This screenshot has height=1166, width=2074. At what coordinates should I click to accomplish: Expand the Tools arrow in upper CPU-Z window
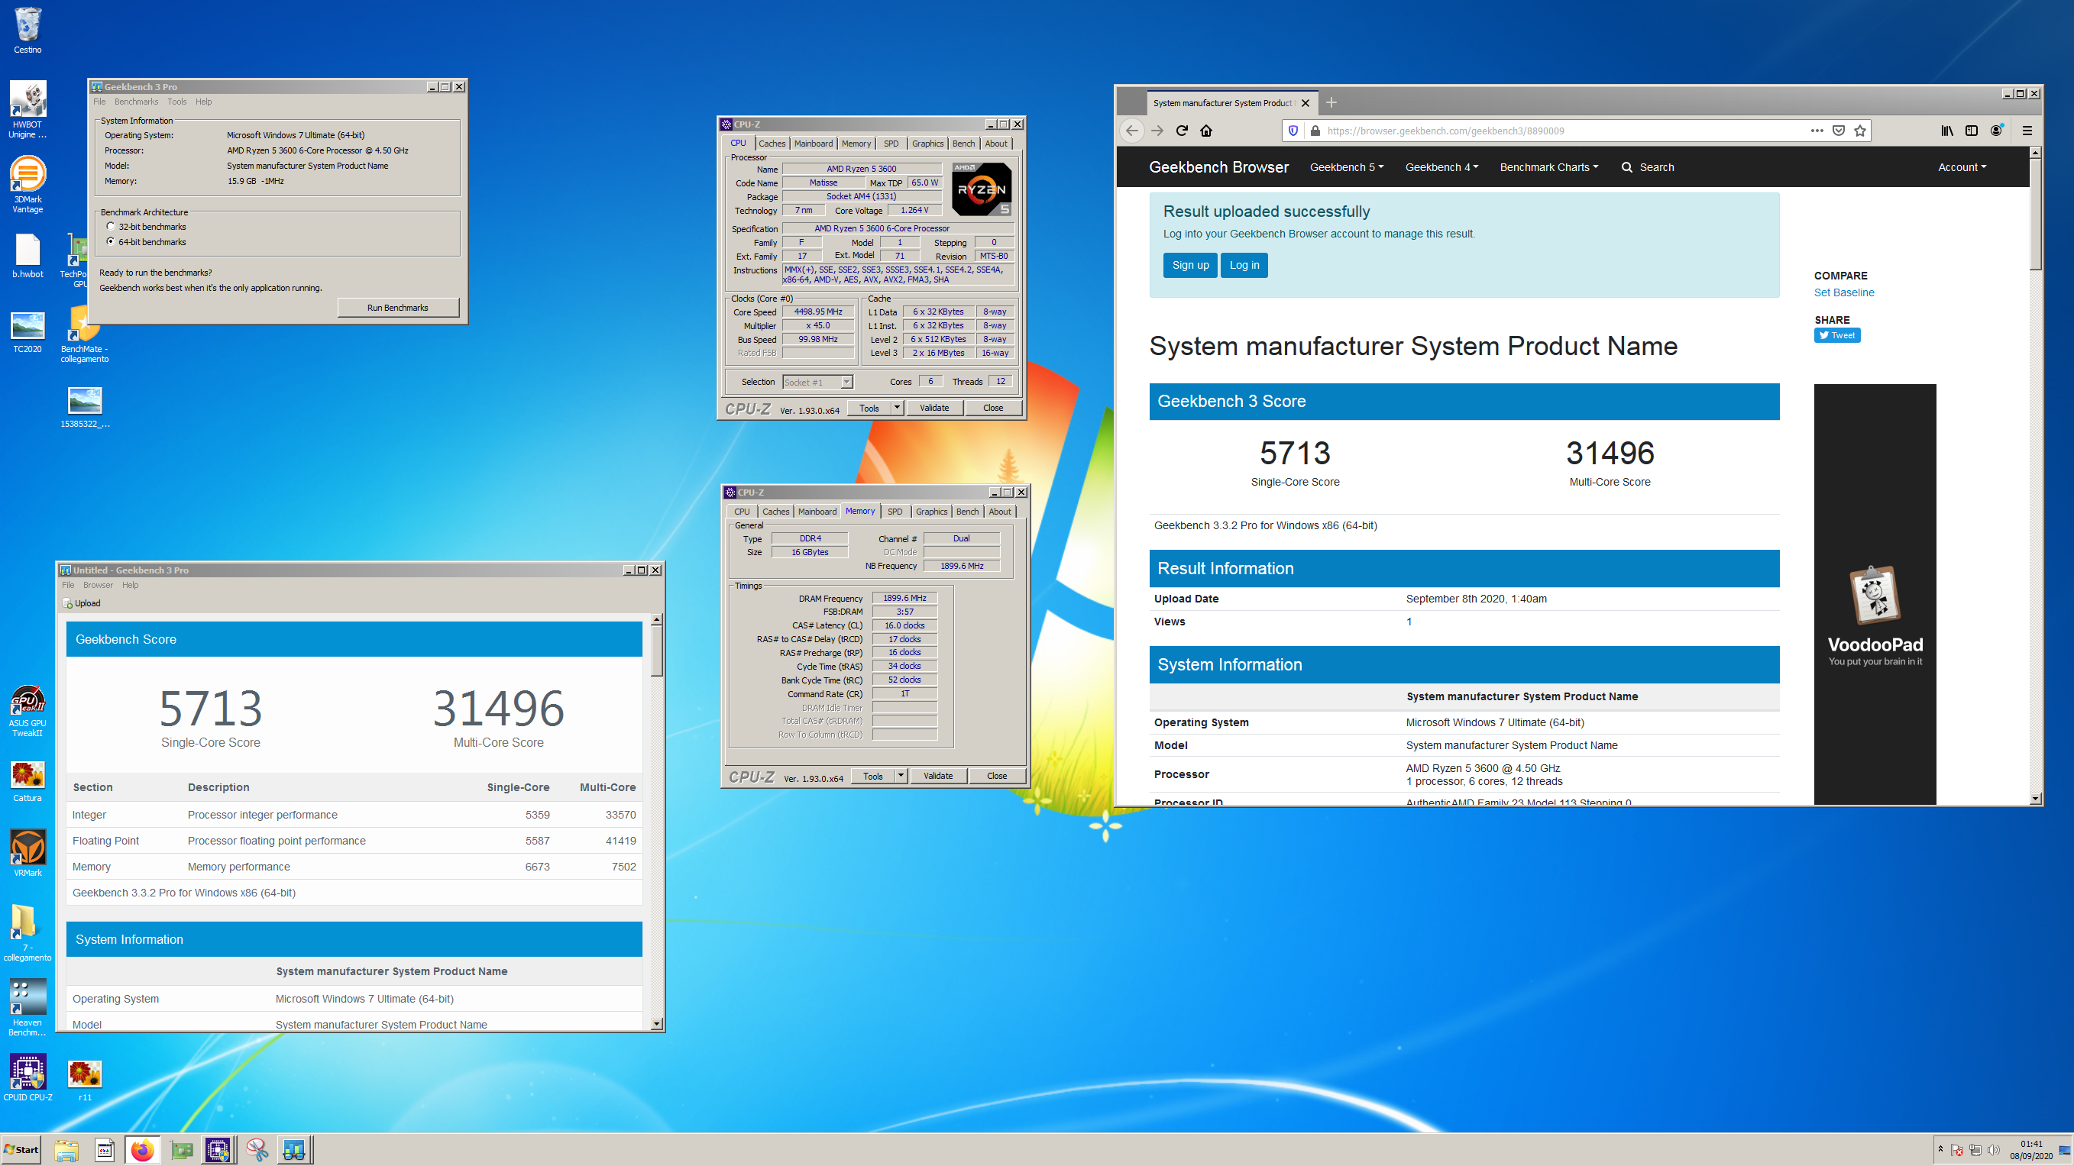pyautogui.click(x=897, y=408)
